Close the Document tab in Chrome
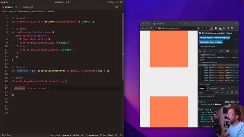 click(x=180, y=24)
